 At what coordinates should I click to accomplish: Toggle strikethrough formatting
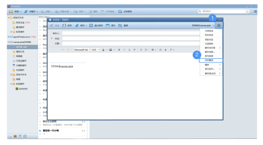pos(135,50)
